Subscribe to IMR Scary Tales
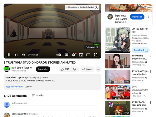Image resolution: width=156 pixels, height=117 pixels. [x=43, y=69]
